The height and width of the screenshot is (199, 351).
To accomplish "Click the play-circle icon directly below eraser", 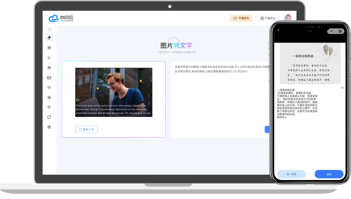I will 49,48.
